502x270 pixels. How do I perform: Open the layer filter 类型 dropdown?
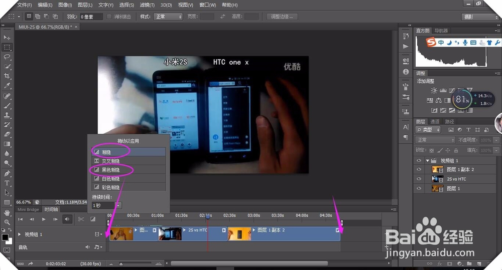(x=428, y=130)
